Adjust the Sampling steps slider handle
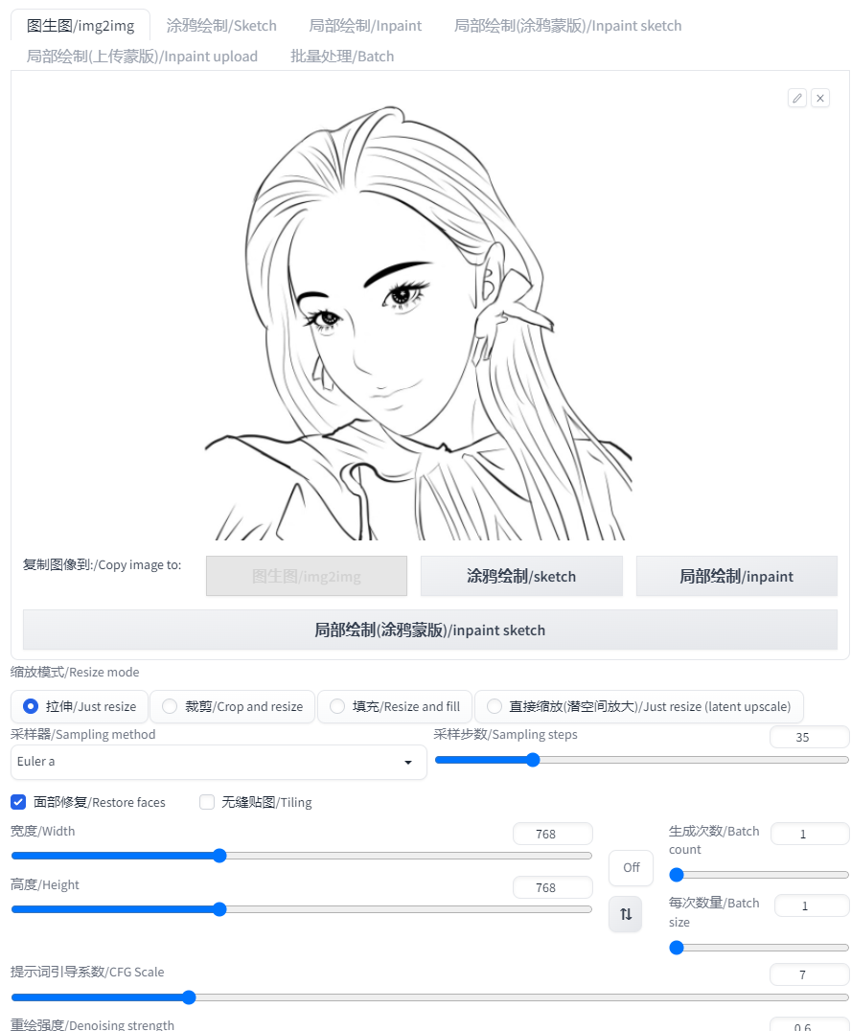Image resolution: width=851 pixels, height=1031 pixels. tap(533, 760)
